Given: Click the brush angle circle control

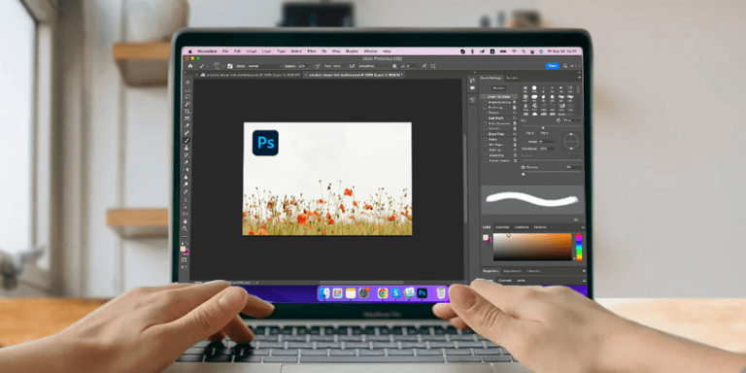Looking at the screenshot, I should 571,141.
